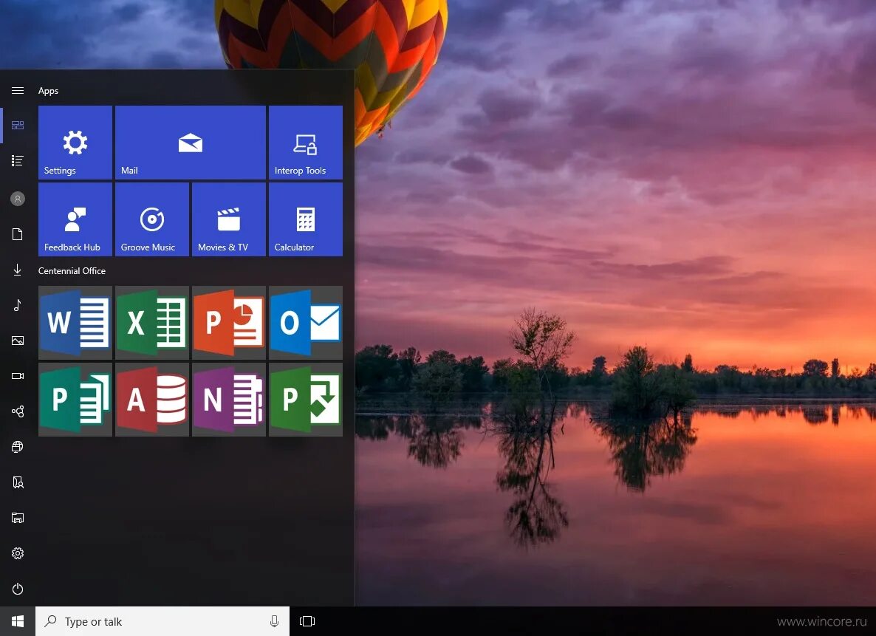Screen dimensions: 876x636
Task: Launch the Interop Tools tile
Action: click(306, 143)
